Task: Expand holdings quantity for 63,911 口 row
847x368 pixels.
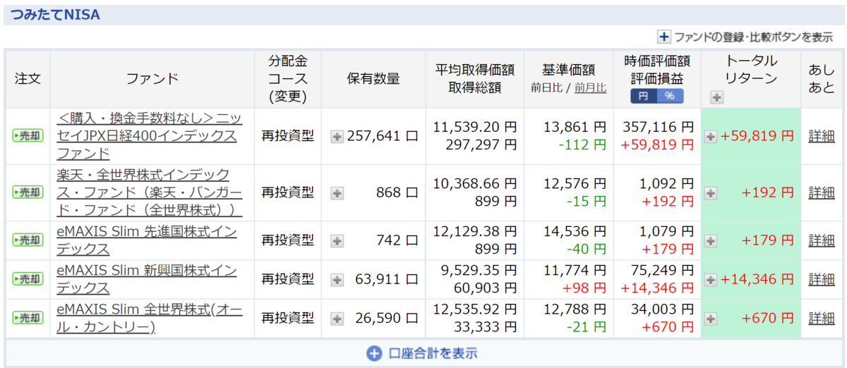Action: pyautogui.click(x=337, y=279)
